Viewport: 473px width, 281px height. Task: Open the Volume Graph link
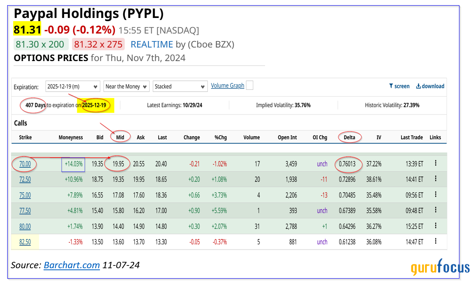pyautogui.click(x=228, y=85)
